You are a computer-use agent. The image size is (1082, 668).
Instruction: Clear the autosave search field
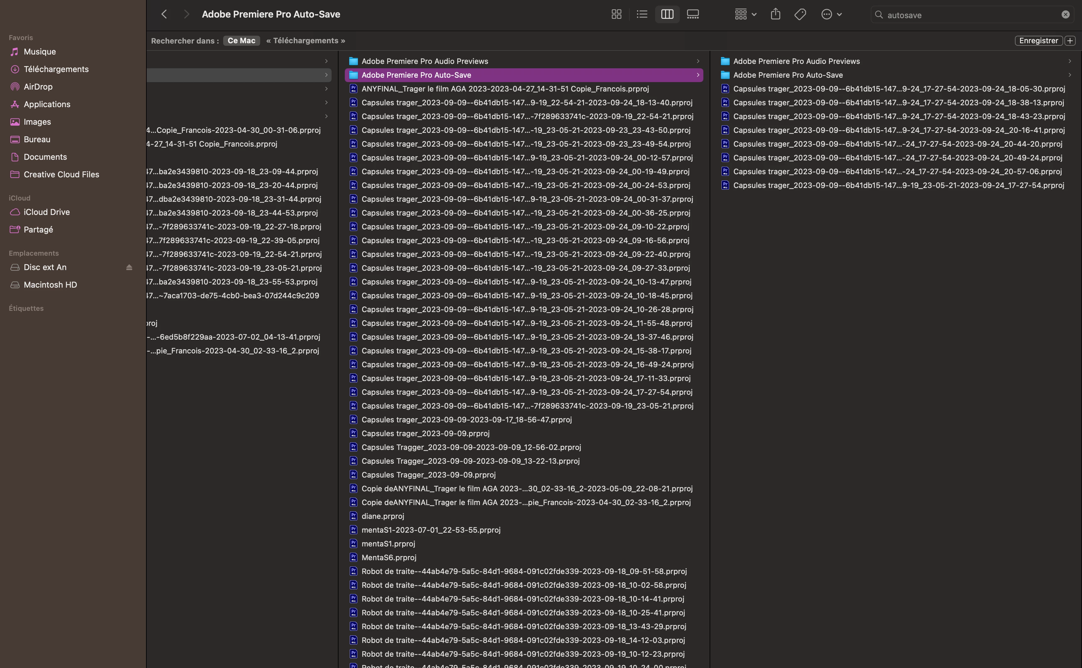point(1065,15)
